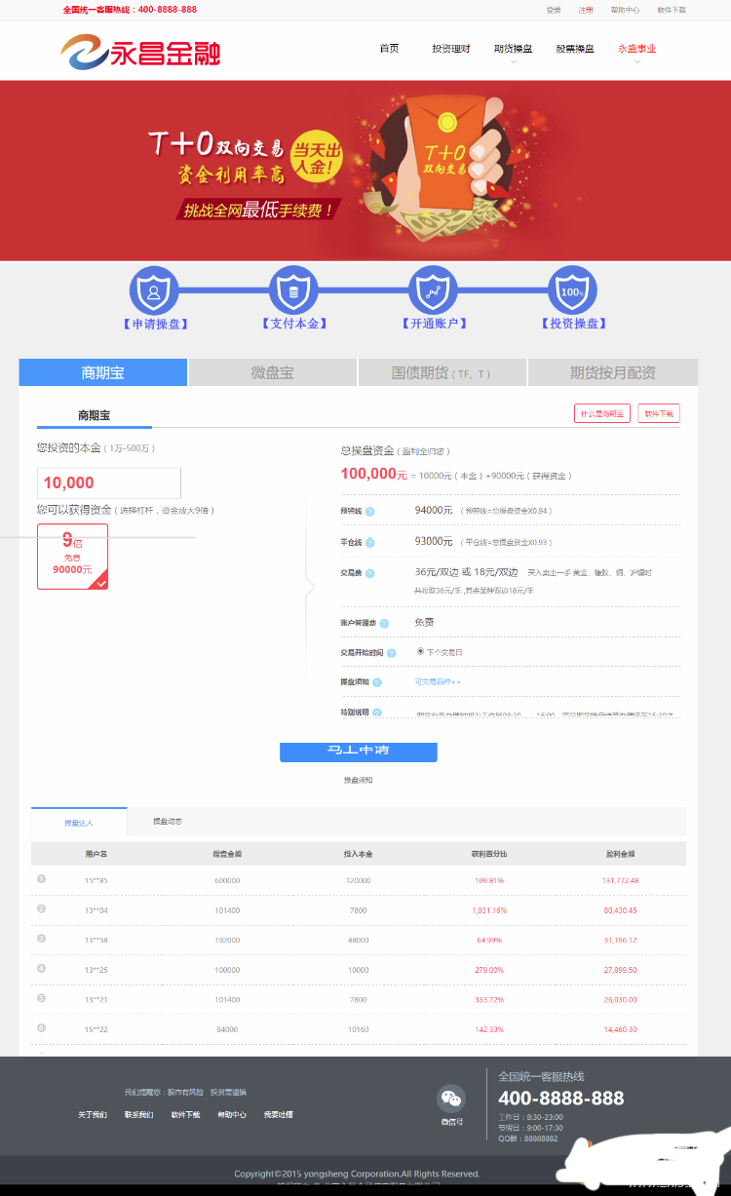Switch to the 微盘宝 product tab
The width and height of the screenshot is (731, 1196).
(x=273, y=372)
